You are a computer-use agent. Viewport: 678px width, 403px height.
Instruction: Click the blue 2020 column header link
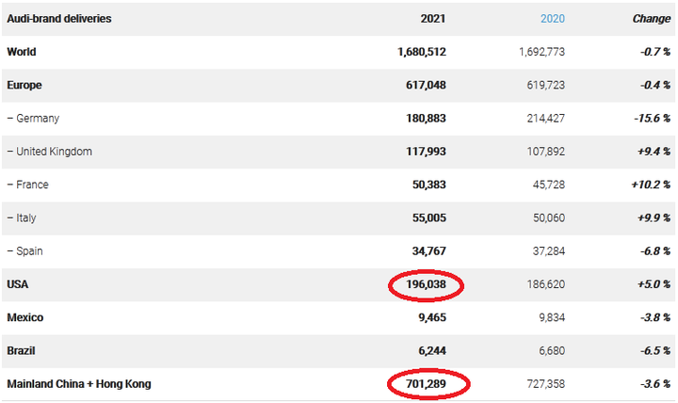click(x=552, y=19)
